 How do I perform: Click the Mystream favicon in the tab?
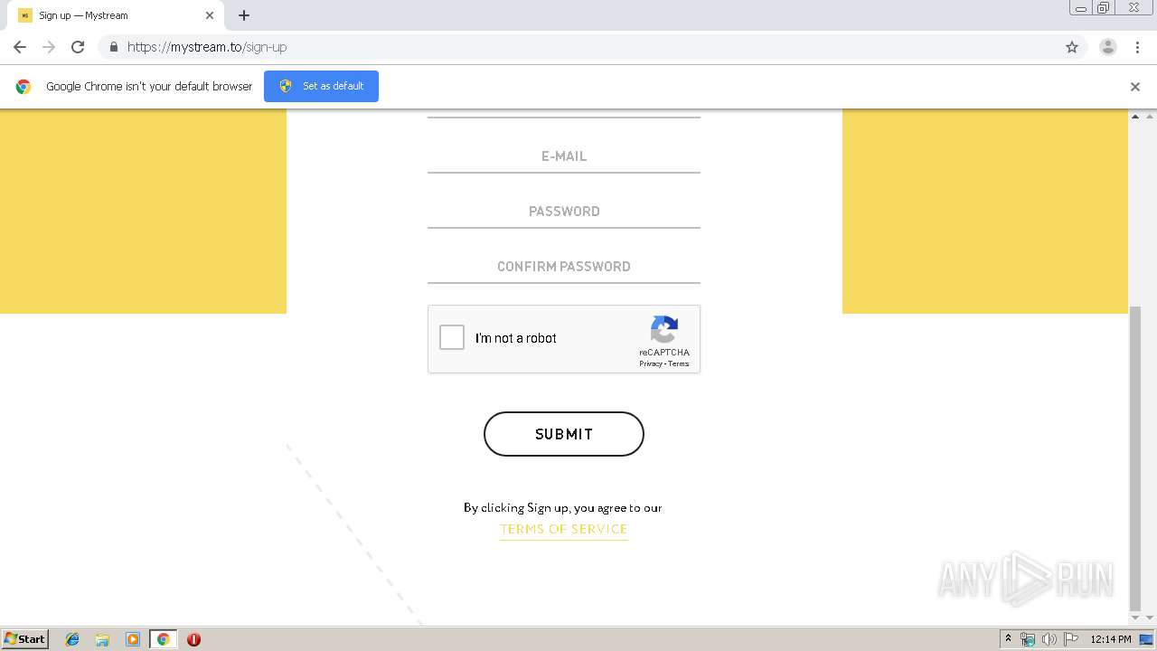25,15
